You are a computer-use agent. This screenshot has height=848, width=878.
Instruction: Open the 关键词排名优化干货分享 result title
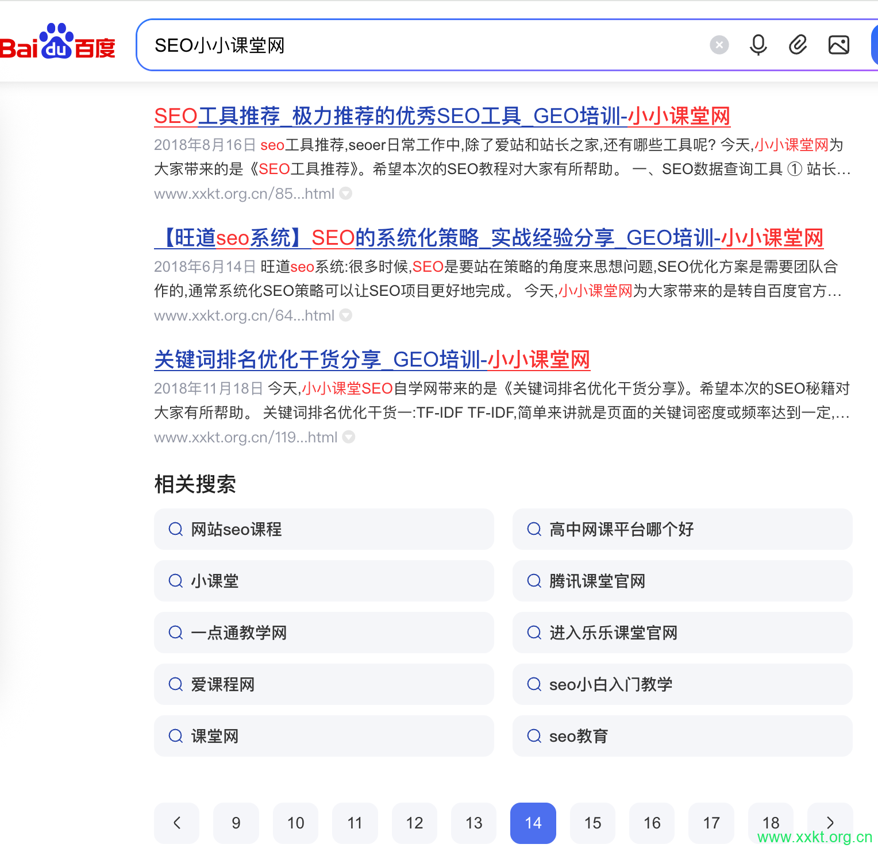(x=372, y=360)
